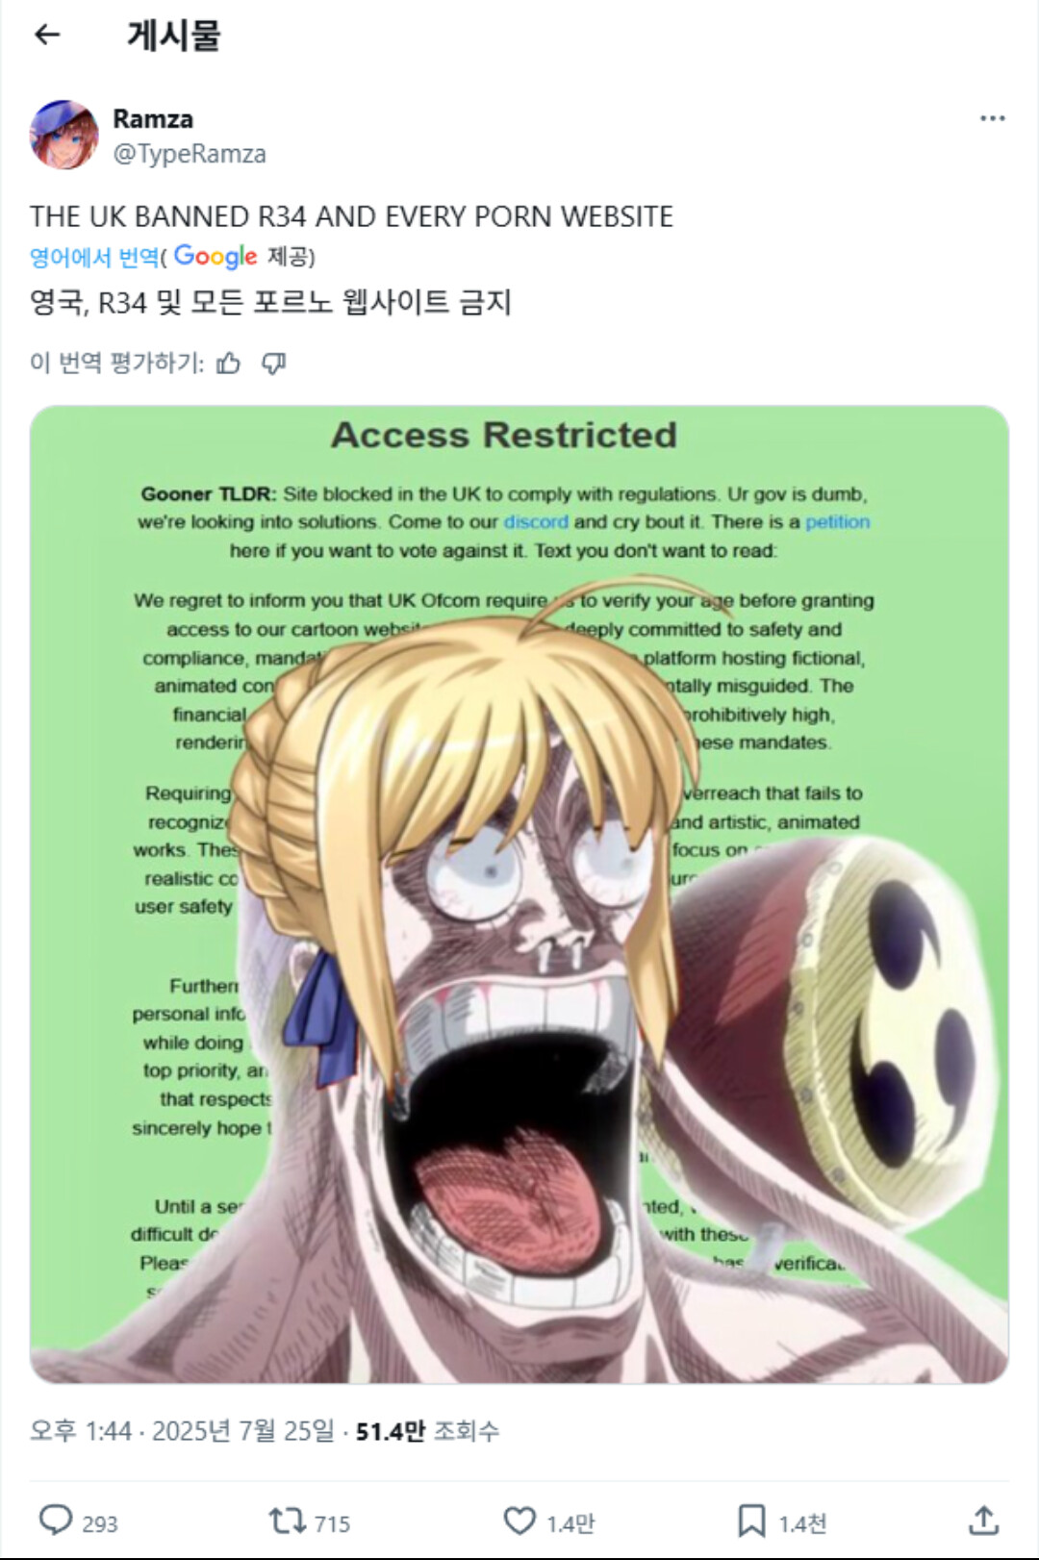This screenshot has width=1039, height=1560.
Task: Click the '영어에서 번역' translation link
Action: [x=93, y=257]
